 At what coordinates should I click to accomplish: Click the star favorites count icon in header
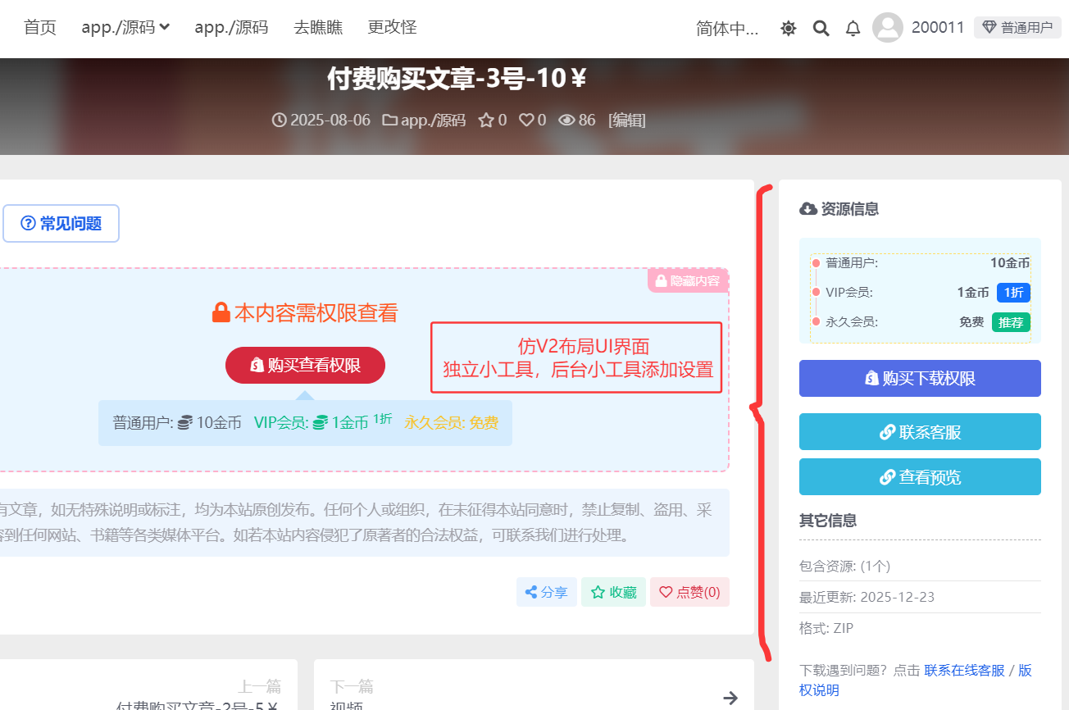(486, 121)
